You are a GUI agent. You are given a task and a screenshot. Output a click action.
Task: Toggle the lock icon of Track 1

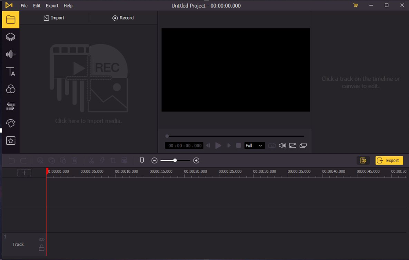click(x=41, y=248)
